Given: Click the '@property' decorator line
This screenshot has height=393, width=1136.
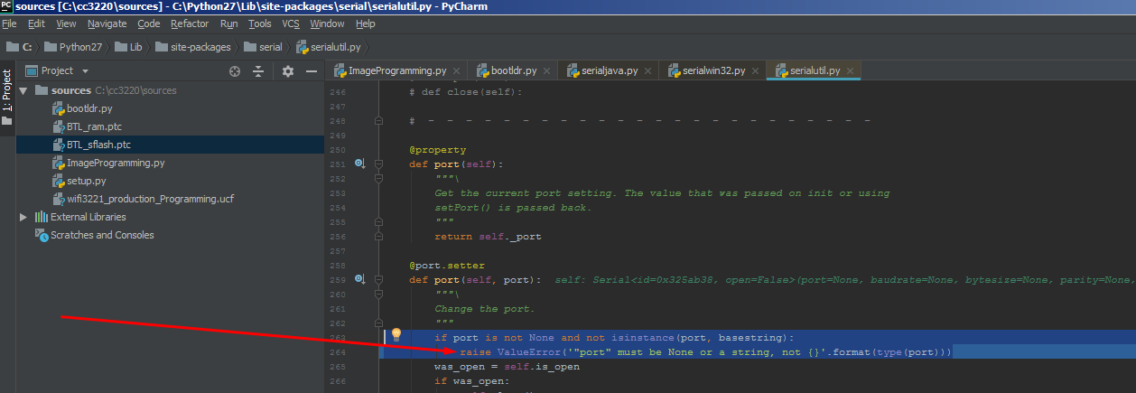Looking at the screenshot, I should pos(438,149).
